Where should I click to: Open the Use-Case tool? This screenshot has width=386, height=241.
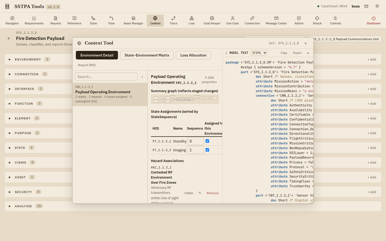[x=232, y=21]
